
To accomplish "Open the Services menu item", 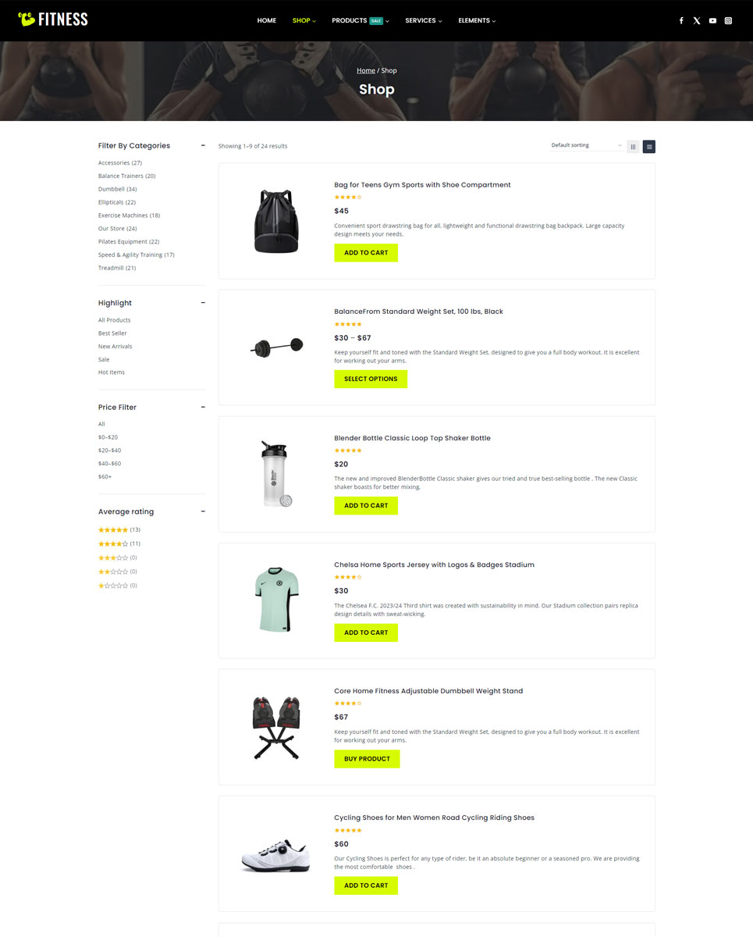I will 423,20.
